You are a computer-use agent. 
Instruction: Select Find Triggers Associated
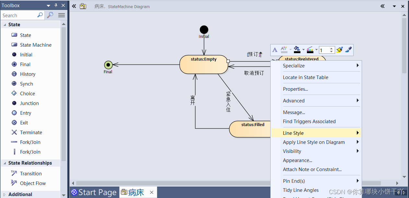(316, 121)
